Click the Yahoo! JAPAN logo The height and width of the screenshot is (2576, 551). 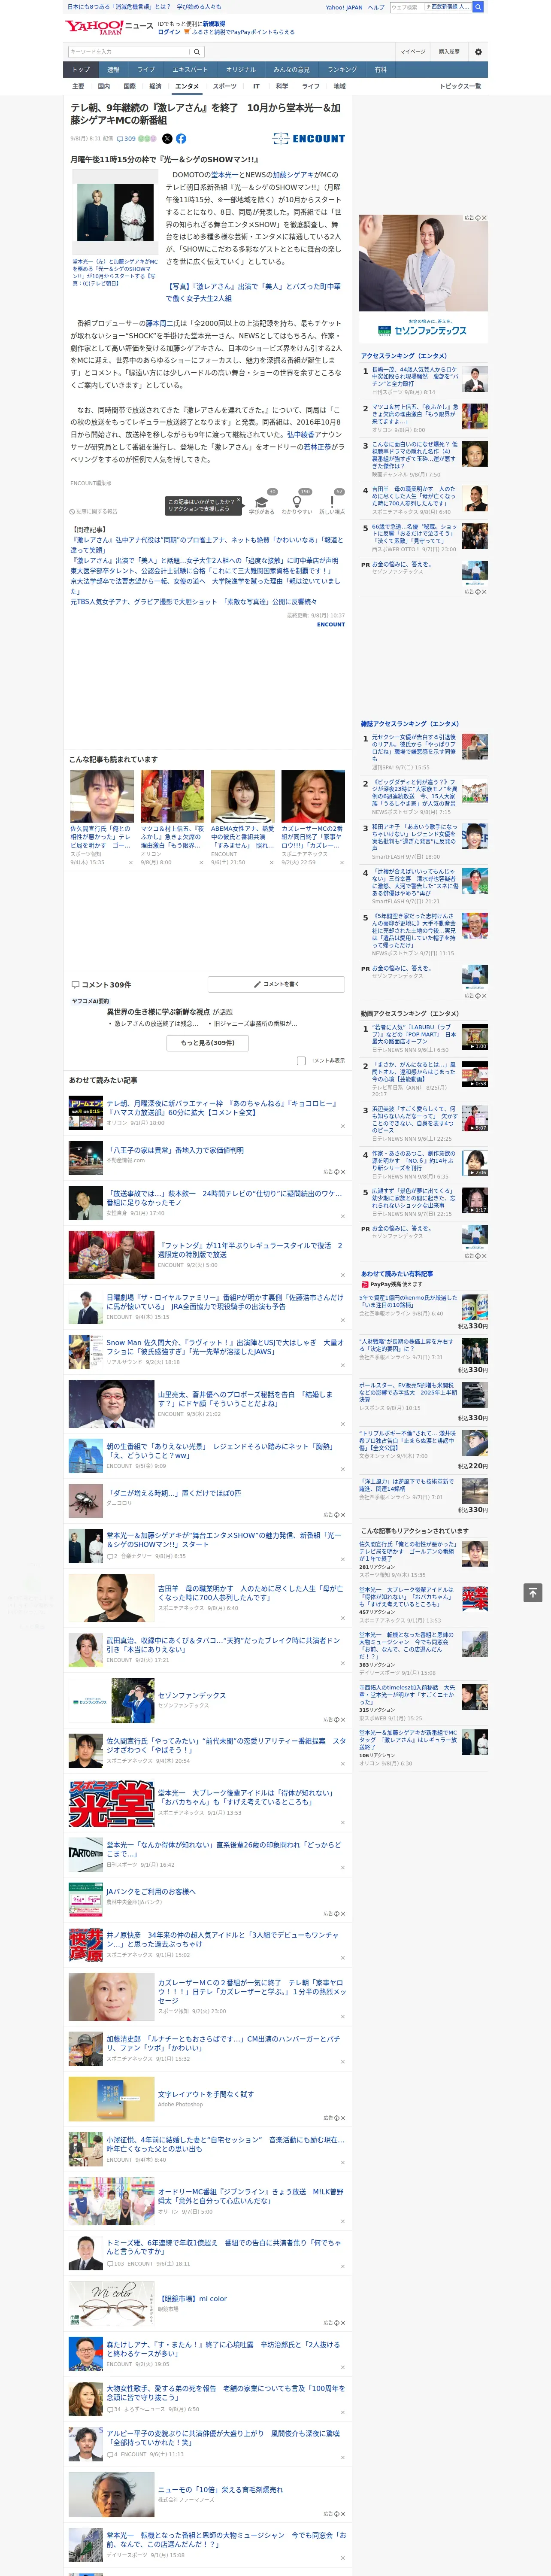tap(94, 27)
